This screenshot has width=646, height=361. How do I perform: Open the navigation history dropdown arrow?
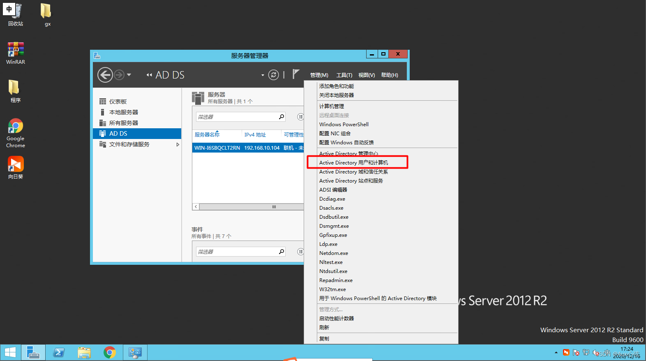[x=129, y=75]
